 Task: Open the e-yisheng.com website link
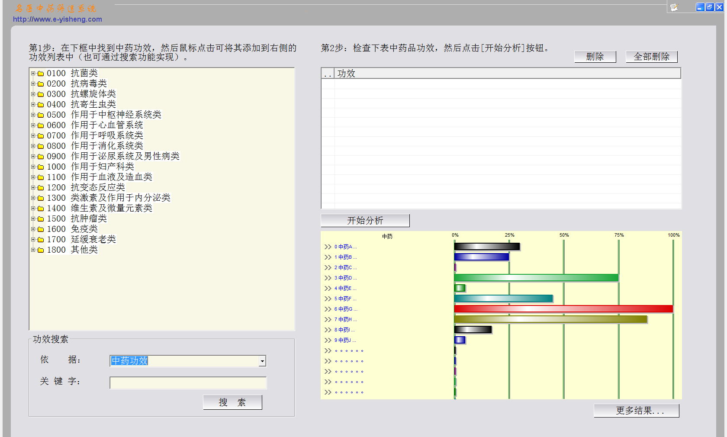point(58,19)
